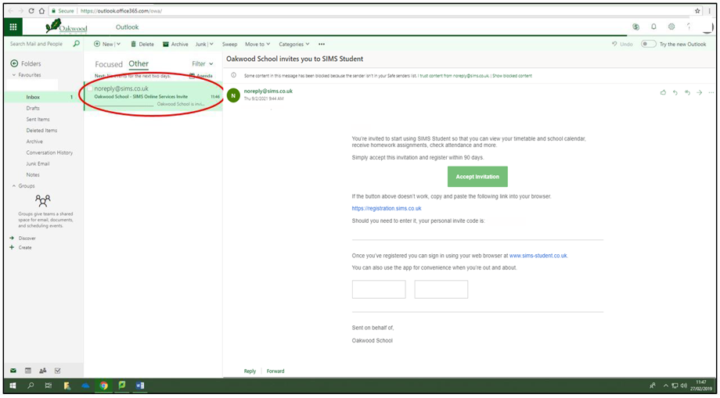Open Word from the taskbar
Screen dimensions: 720x398
[x=139, y=385]
